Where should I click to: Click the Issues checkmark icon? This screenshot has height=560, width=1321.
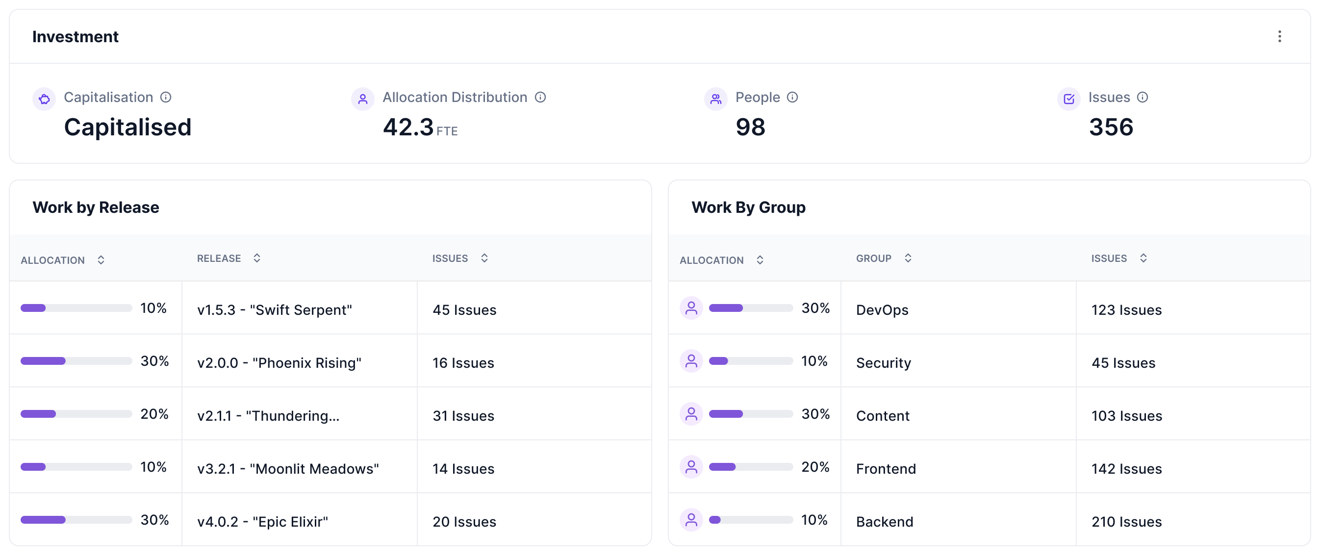[1068, 99]
